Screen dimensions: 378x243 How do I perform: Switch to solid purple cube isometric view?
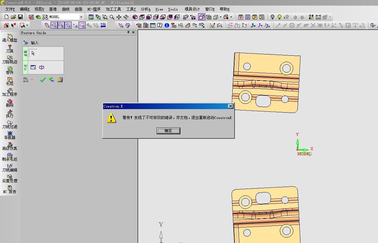pos(135,17)
